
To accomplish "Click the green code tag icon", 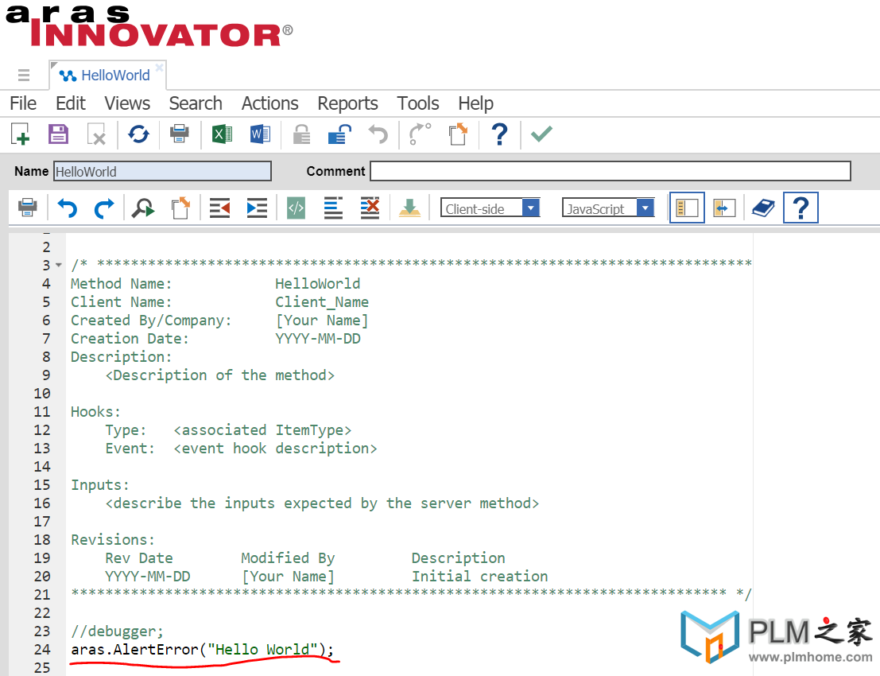I will pos(296,208).
